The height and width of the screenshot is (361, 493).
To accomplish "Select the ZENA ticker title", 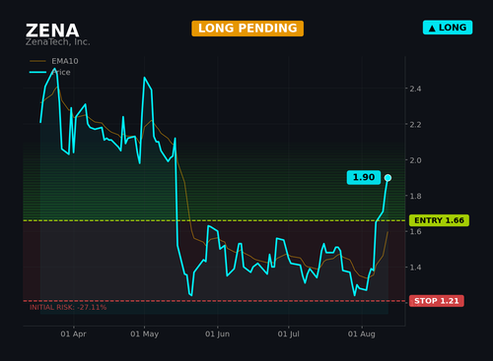I will click(x=52, y=30).
